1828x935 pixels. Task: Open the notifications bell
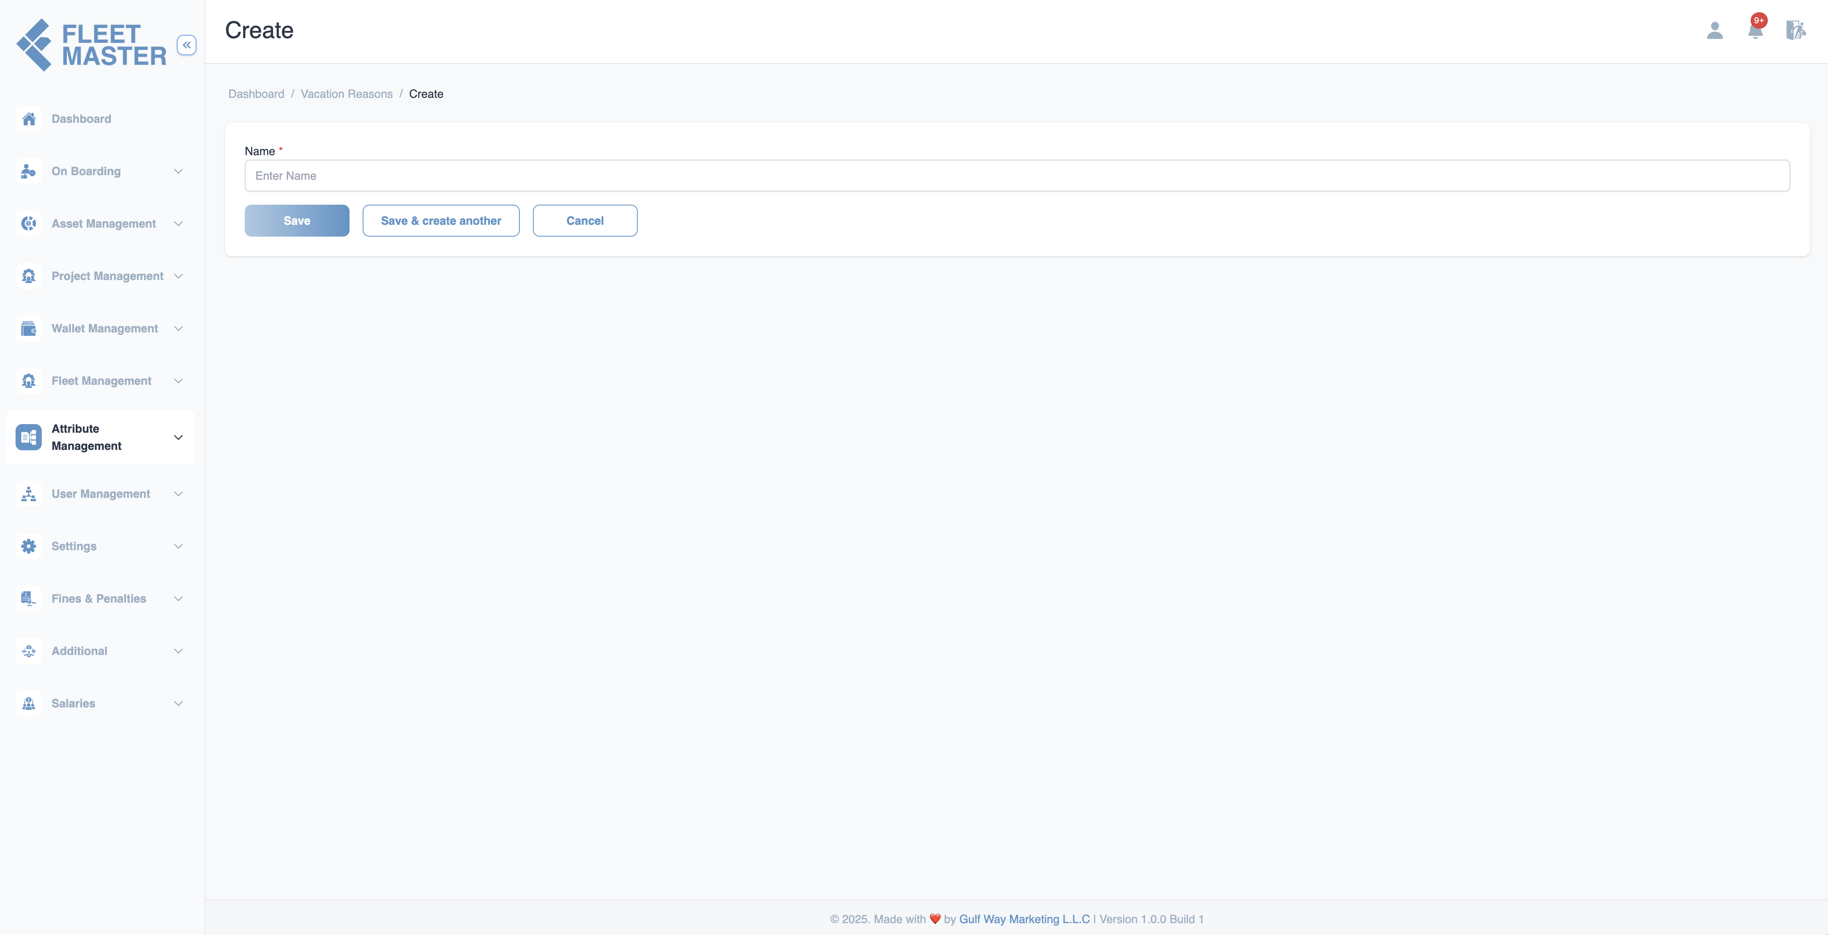1755,31
